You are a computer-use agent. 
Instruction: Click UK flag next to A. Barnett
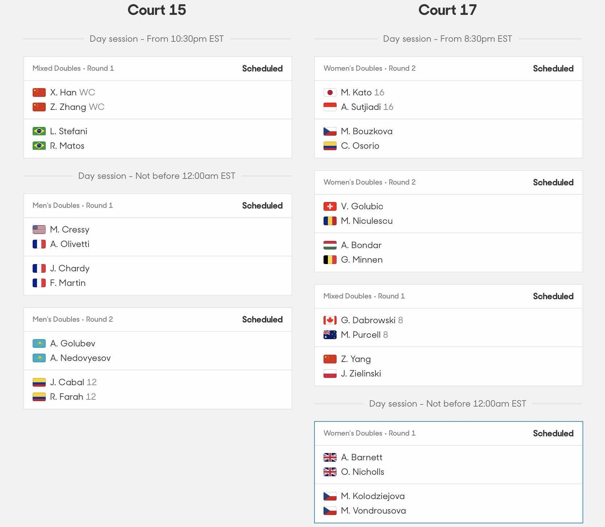[x=330, y=457]
